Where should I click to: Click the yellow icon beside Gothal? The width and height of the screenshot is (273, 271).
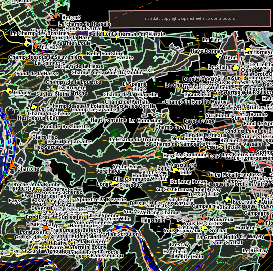[204, 228]
